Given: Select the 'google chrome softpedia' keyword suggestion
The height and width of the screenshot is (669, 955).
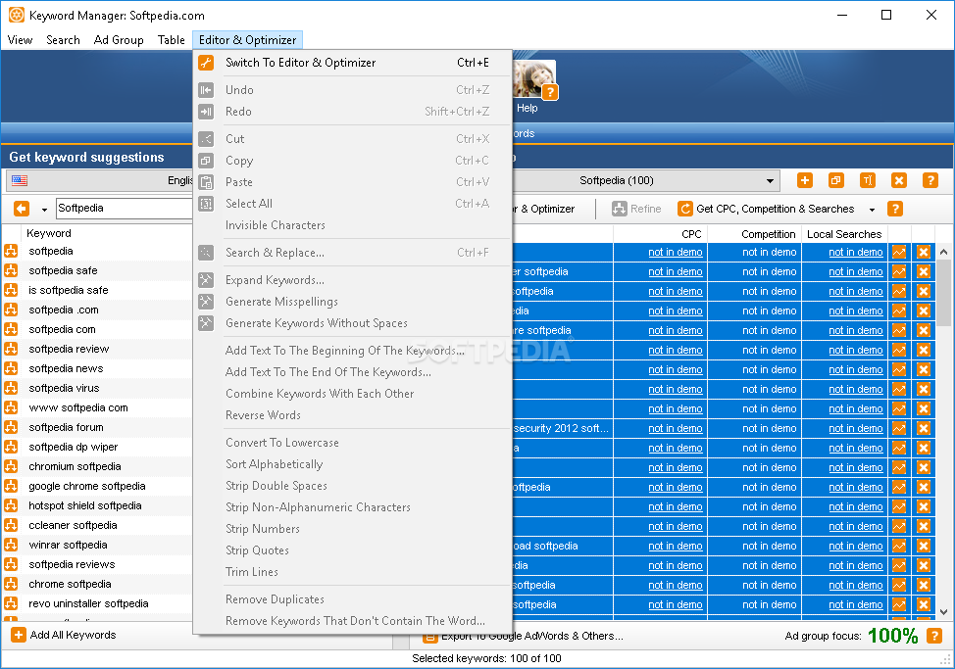Looking at the screenshot, I should [87, 487].
